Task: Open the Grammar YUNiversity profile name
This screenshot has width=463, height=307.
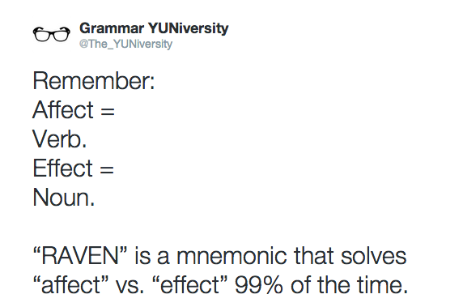Action: 154,28
